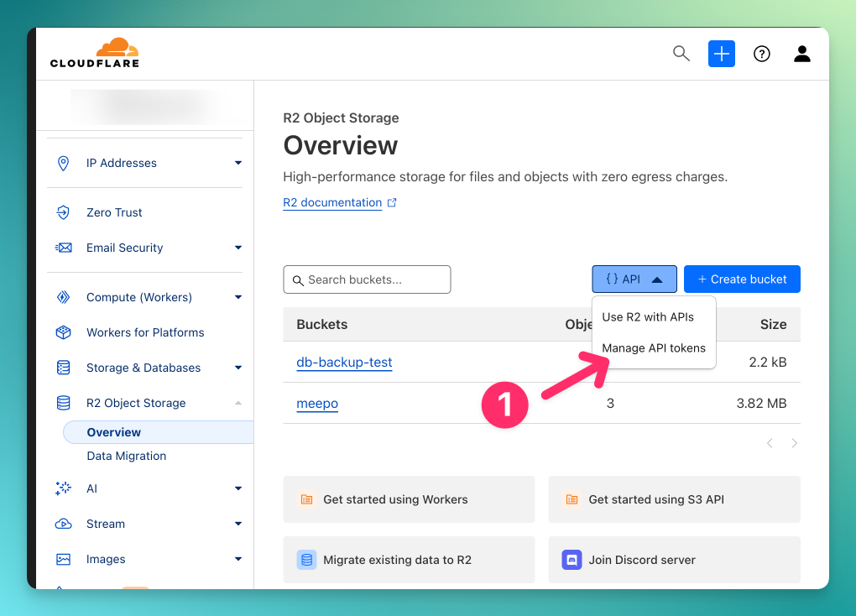Click the Compute (Workers) diamond icon
The image size is (856, 616).
click(x=63, y=297)
